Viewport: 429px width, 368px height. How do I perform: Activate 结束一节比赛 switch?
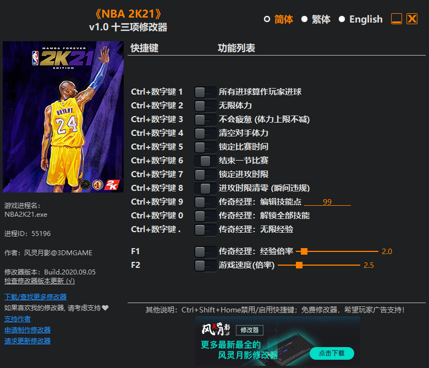[205, 161]
